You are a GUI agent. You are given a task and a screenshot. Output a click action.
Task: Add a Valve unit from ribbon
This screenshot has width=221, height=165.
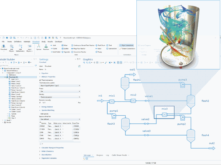tap(98, 48)
